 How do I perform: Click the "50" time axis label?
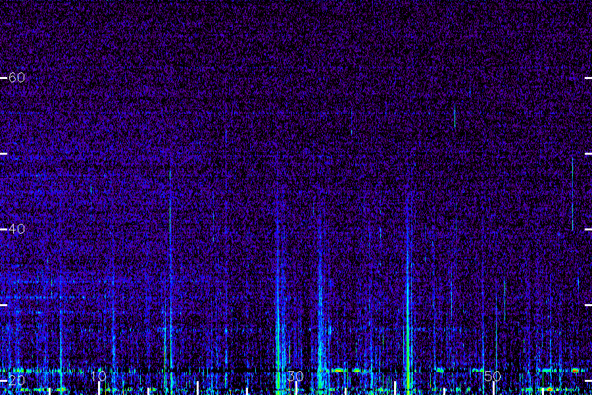pyautogui.click(x=493, y=376)
